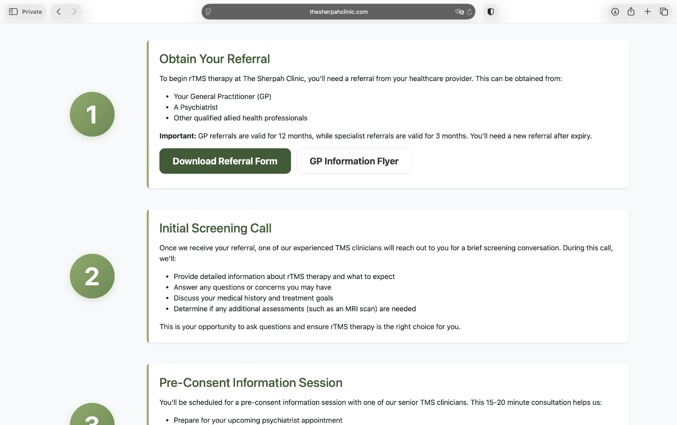The image size is (677, 425).
Task: Show the downloads list
Action: [x=615, y=12]
